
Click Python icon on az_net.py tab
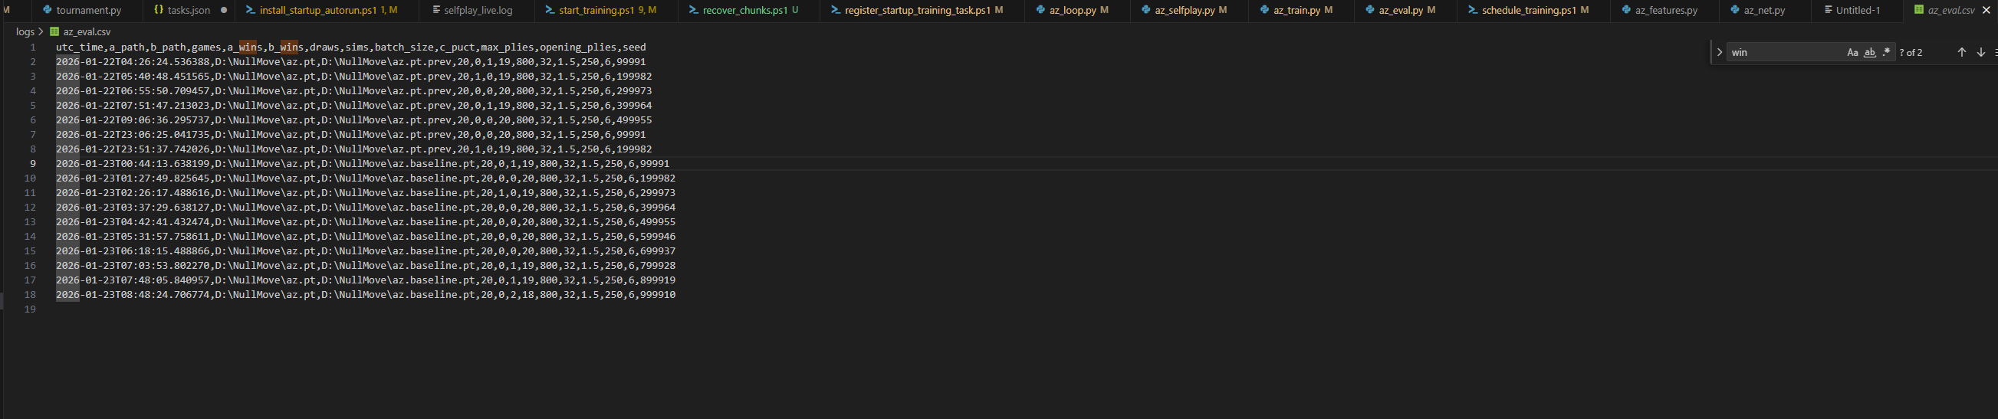pyautogui.click(x=1735, y=10)
